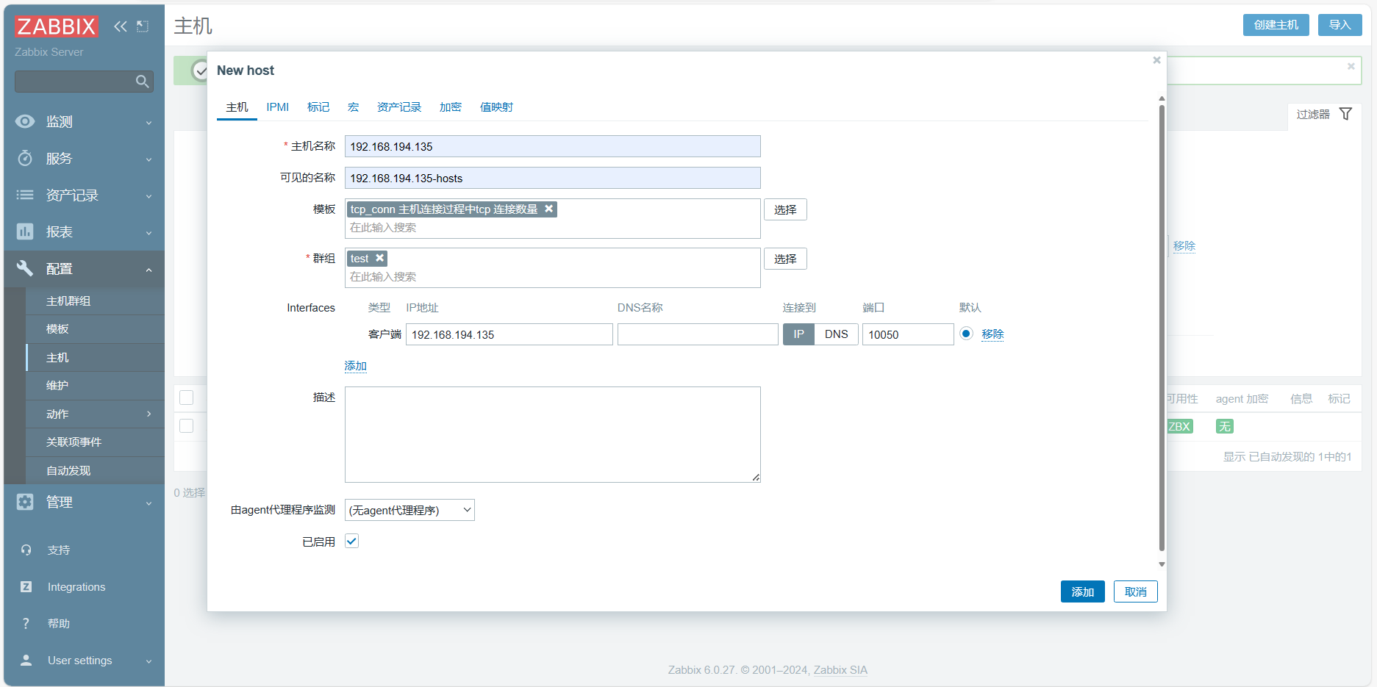Click the blue 添加 submit button
Image resolution: width=1377 pixels, height=687 pixels.
1082,591
